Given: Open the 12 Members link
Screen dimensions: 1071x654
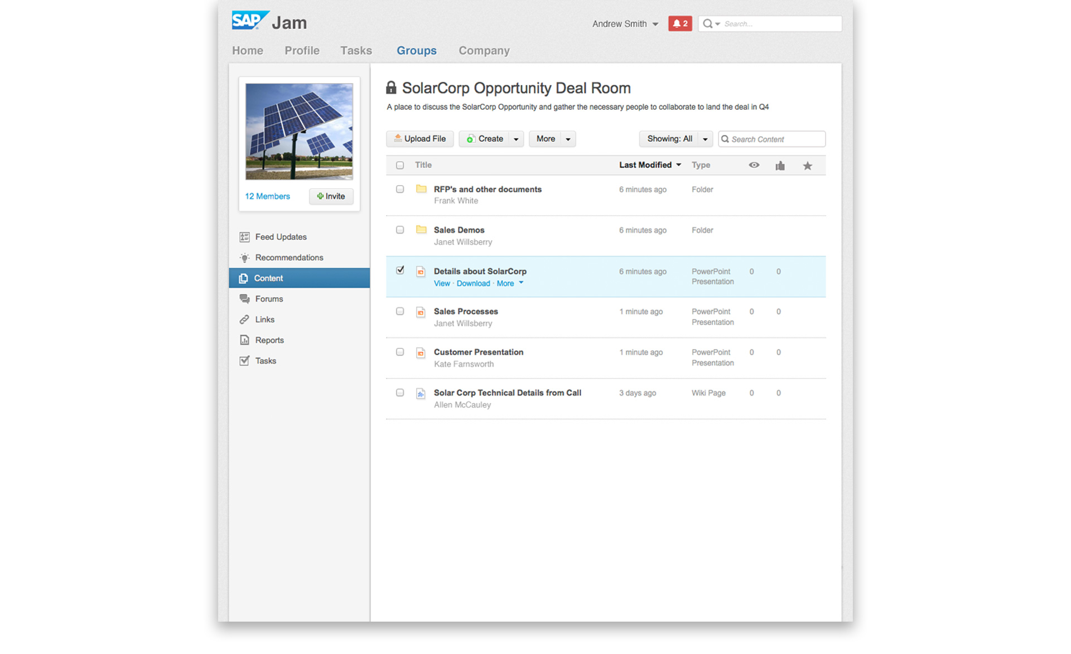Looking at the screenshot, I should point(267,196).
